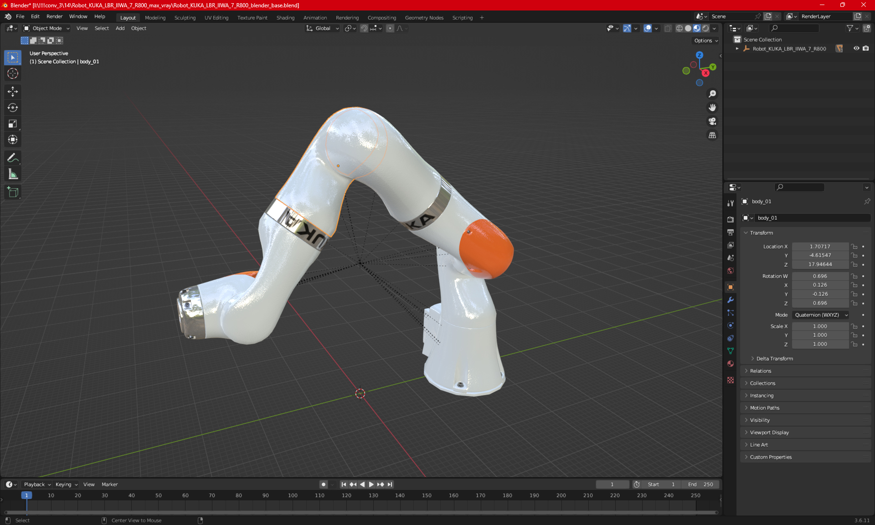The image size is (875, 525).
Task: Play the animation forward
Action: click(371, 484)
